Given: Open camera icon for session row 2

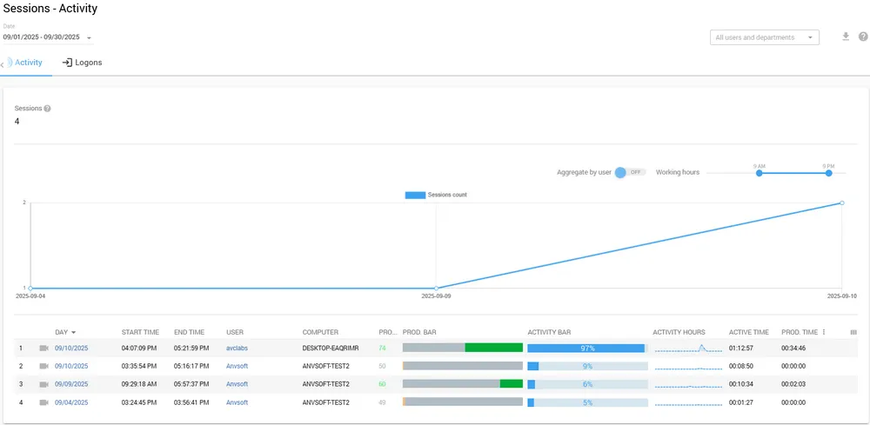Looking at the screenshot, I should pyautogui.click(x=44, y=366).
